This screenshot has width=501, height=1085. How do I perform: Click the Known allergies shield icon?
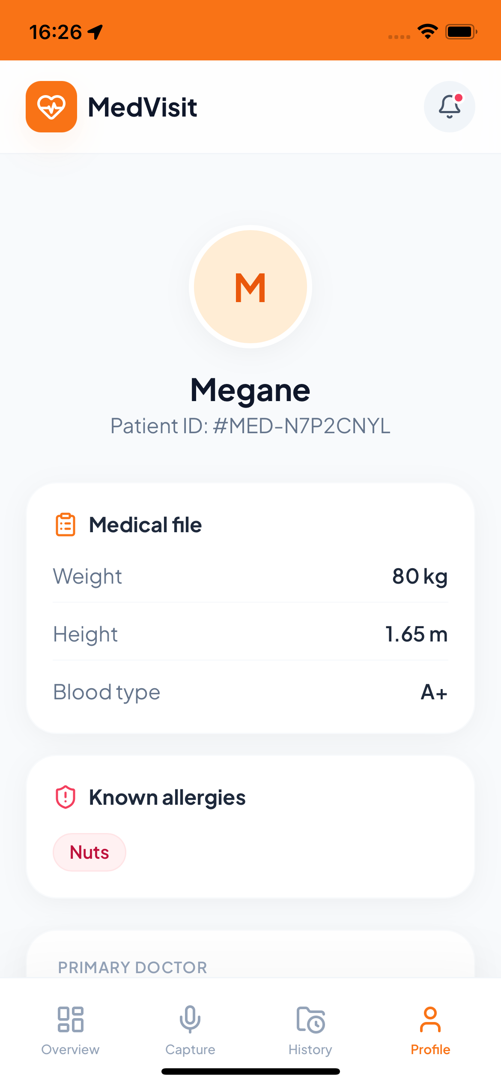(x=66, y=797)
